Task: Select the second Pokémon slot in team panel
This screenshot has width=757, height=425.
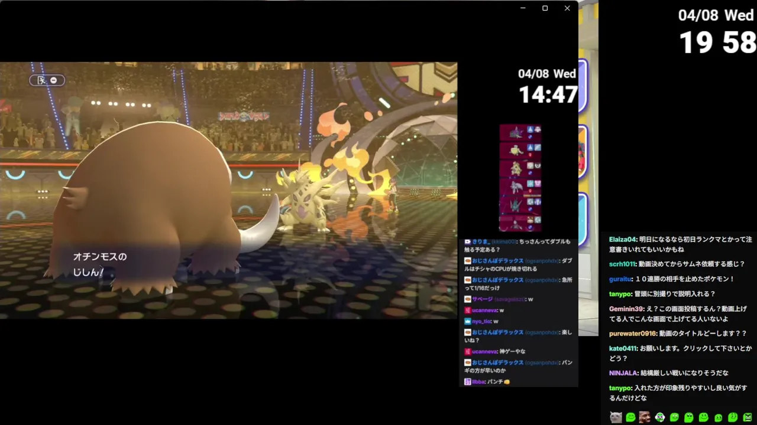Action: point(520,151)
